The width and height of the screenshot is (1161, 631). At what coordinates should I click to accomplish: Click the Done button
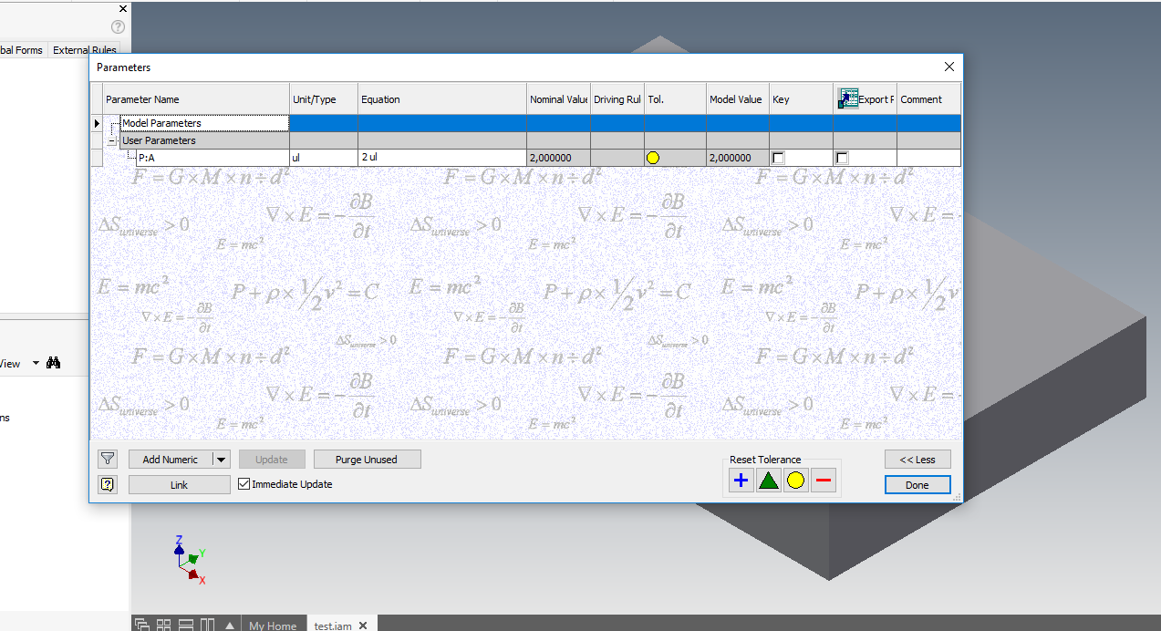point(917,484)
